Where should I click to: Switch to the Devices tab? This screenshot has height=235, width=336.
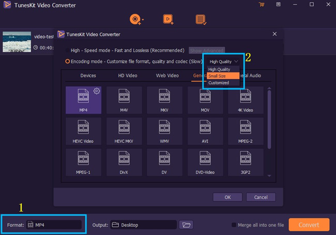coord(88,75)
